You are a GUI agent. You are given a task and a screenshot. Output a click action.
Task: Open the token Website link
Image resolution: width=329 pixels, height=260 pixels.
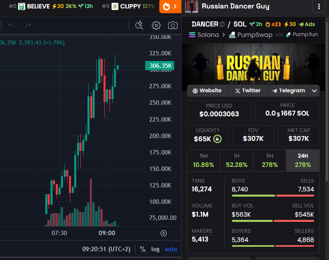(x=207, y=91)
